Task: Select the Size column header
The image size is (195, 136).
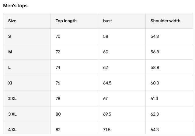Action: 12,21
